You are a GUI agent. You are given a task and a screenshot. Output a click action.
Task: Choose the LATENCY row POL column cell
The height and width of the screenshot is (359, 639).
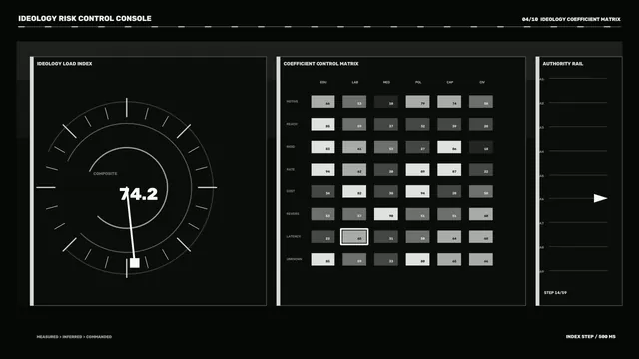point(417,237)
